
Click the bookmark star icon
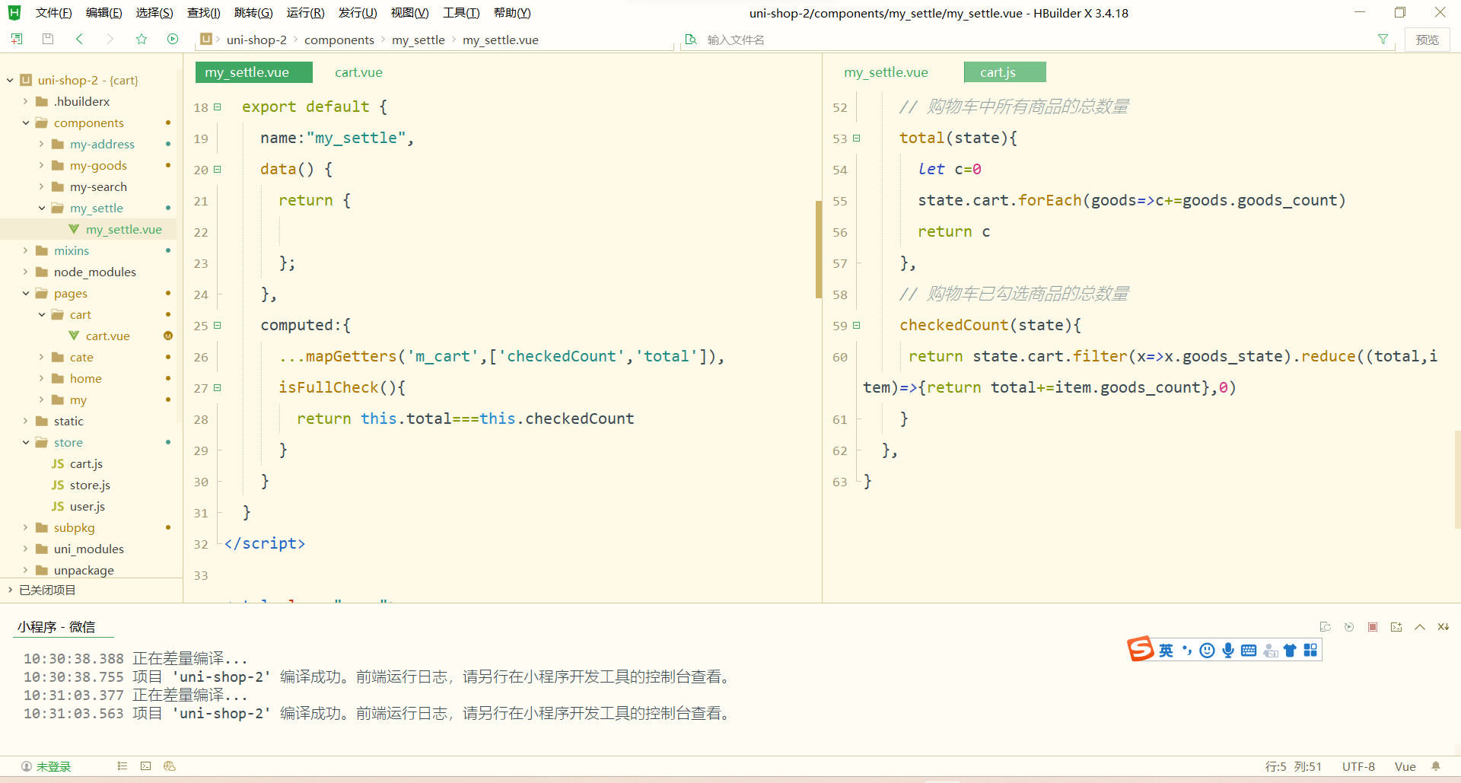point(142,39)
